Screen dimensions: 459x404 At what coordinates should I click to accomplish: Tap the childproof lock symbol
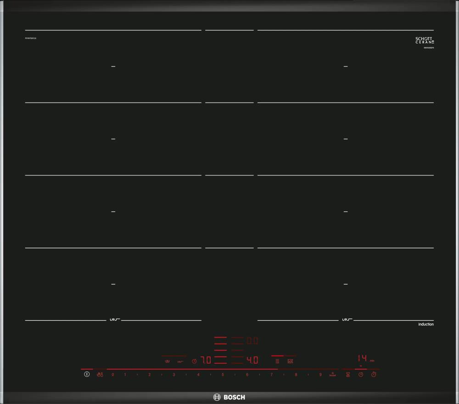click(x=100, y=375)
